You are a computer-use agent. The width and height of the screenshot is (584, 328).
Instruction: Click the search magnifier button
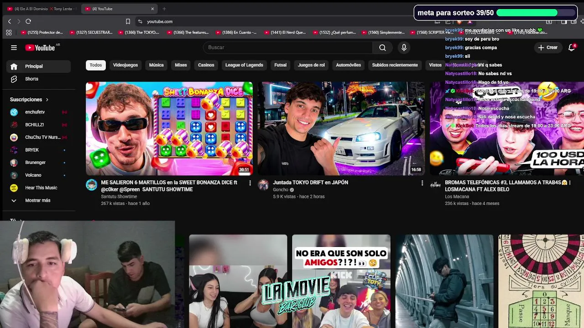click(382, 47)
